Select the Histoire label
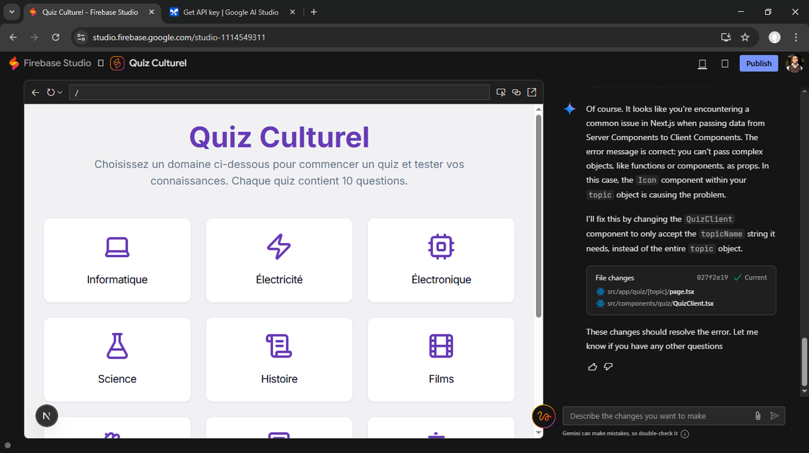Screen dimensions: 809x453 (x=279, y=379)
